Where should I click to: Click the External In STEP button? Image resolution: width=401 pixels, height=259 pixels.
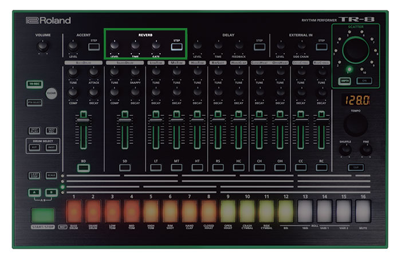(321, 46)
